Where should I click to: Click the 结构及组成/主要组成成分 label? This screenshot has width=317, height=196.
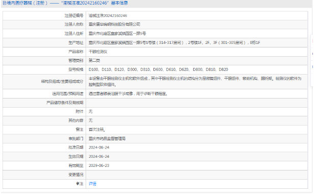pyautogui.click(x=62, y=81)
